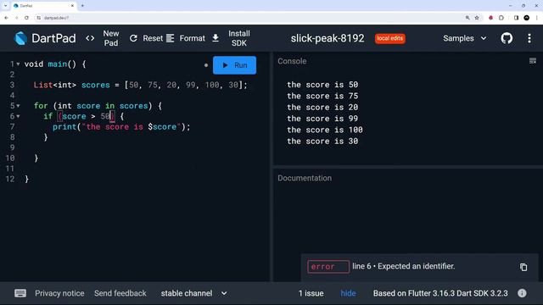Screen dimensions: 543x305
Task: Open a new browser tab
Action: (82, 6)
